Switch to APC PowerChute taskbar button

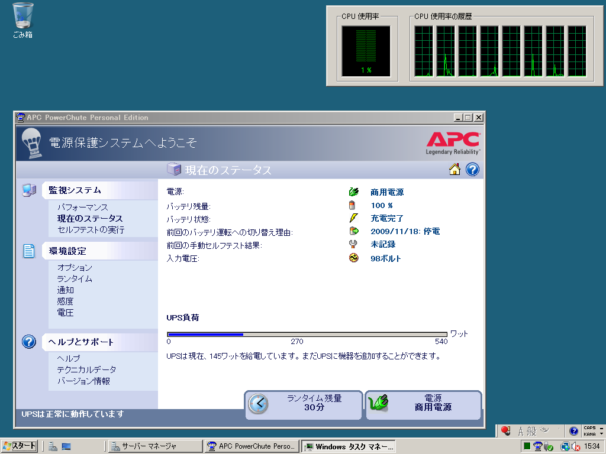(252, 446)
